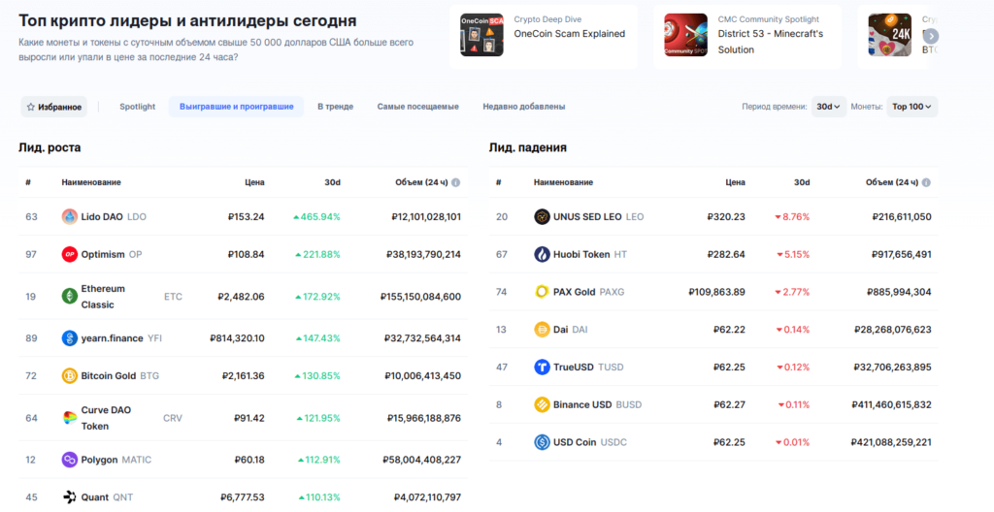The image size is (994, 512).
Task: Click Bitcoin Gold volume ₽10,006,413,450
Action: click(x=423, y=376)
